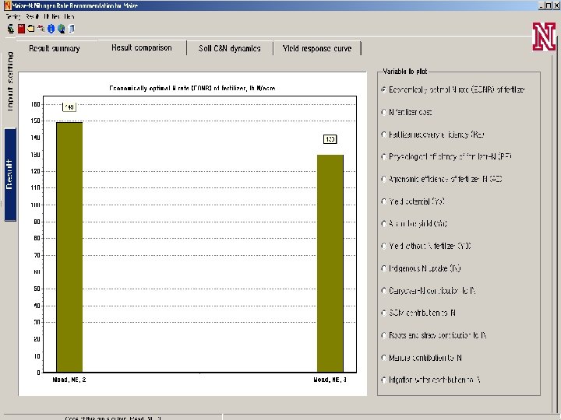Switch to the Result comparison tab
This screenshot has width=561, height=420.
142,48
